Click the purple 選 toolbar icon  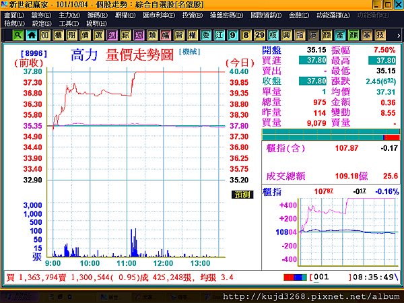[x=112, y=35]
